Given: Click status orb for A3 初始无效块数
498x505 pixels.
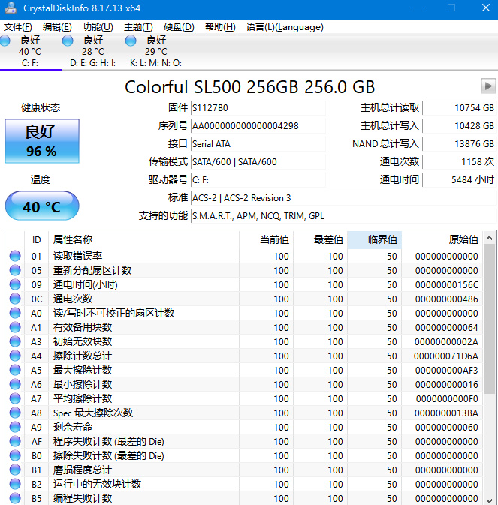Looking at the screenshot, I should (x=15, y=341).
